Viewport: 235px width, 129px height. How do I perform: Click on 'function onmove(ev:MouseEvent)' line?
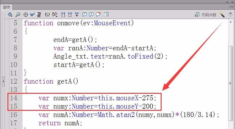[x=79, y=23]
